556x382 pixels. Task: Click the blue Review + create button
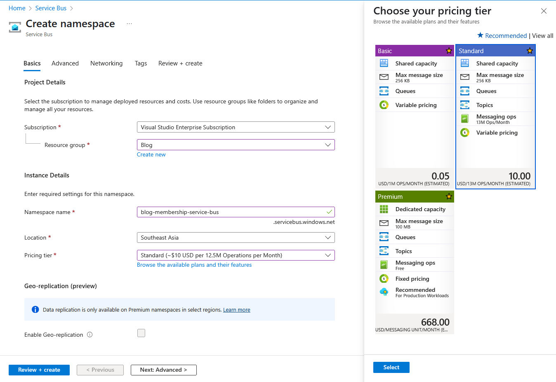39,370
